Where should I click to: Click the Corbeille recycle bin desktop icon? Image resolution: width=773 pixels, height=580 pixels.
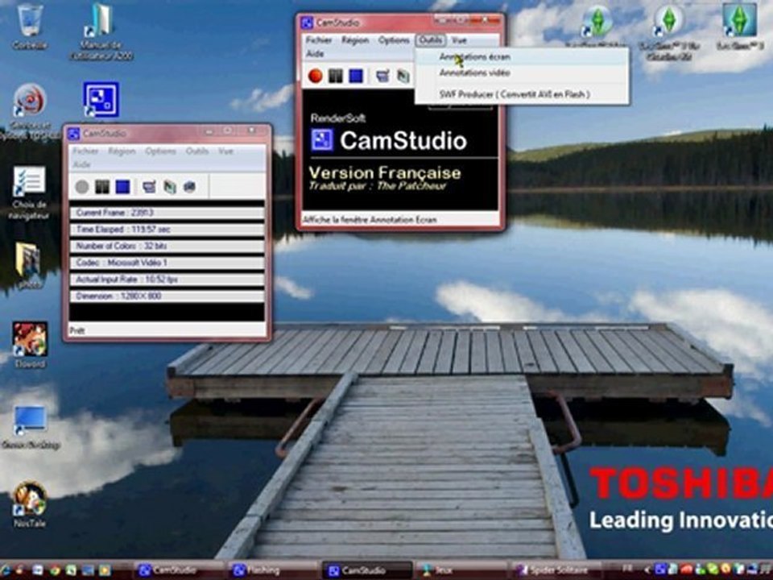pyautogui.click(x=30, y=26)
